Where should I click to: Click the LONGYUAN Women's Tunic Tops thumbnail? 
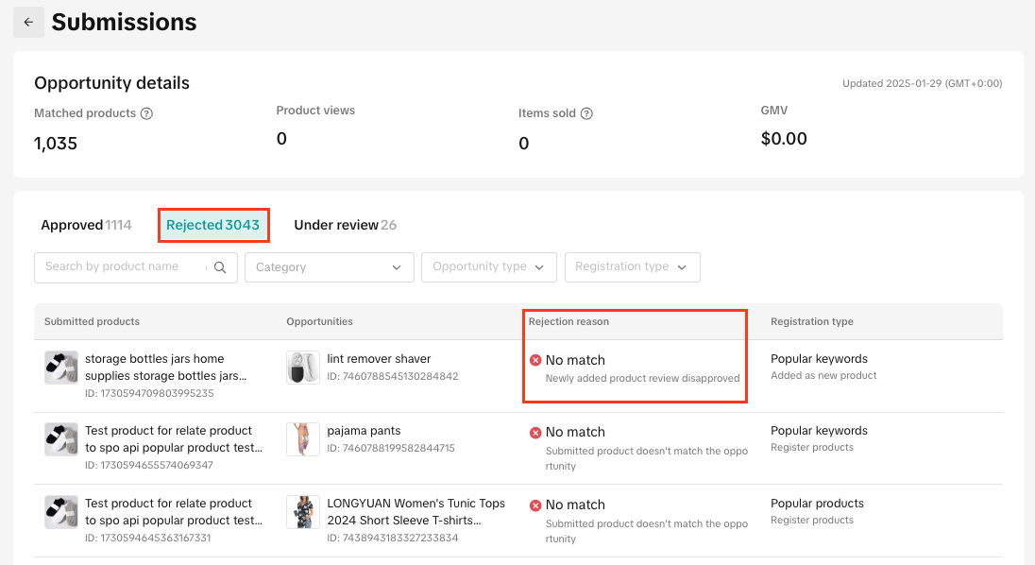click(x=303, y=512)
